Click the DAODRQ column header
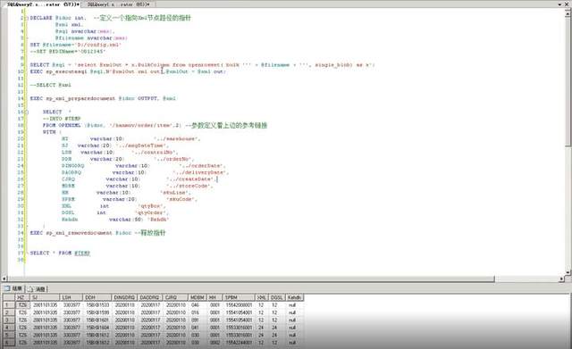 point(151,297)
